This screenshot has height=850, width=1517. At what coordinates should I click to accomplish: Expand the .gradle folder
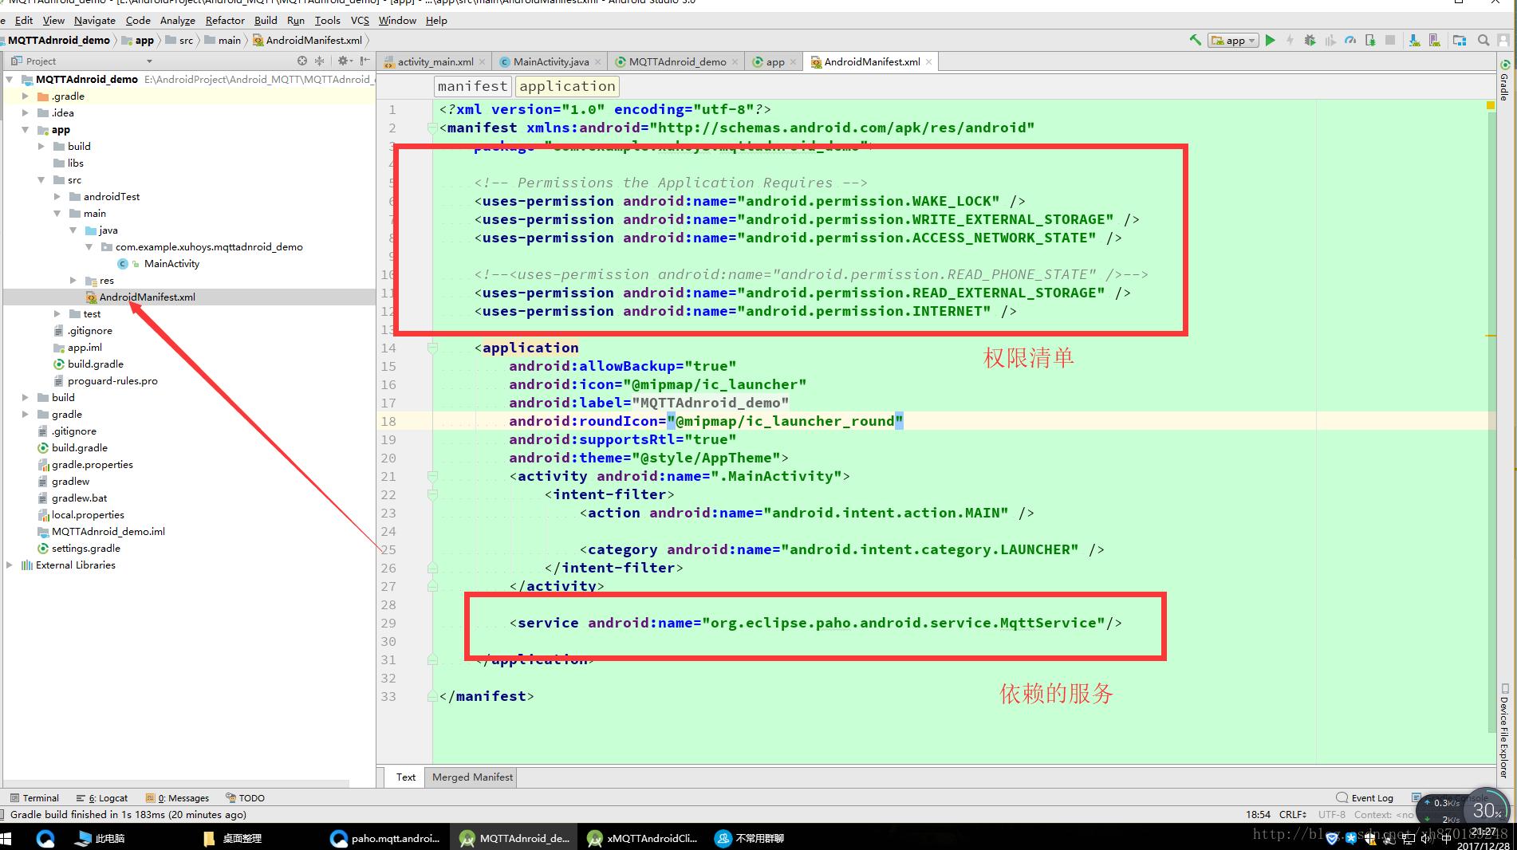click(x=26, y=96)
